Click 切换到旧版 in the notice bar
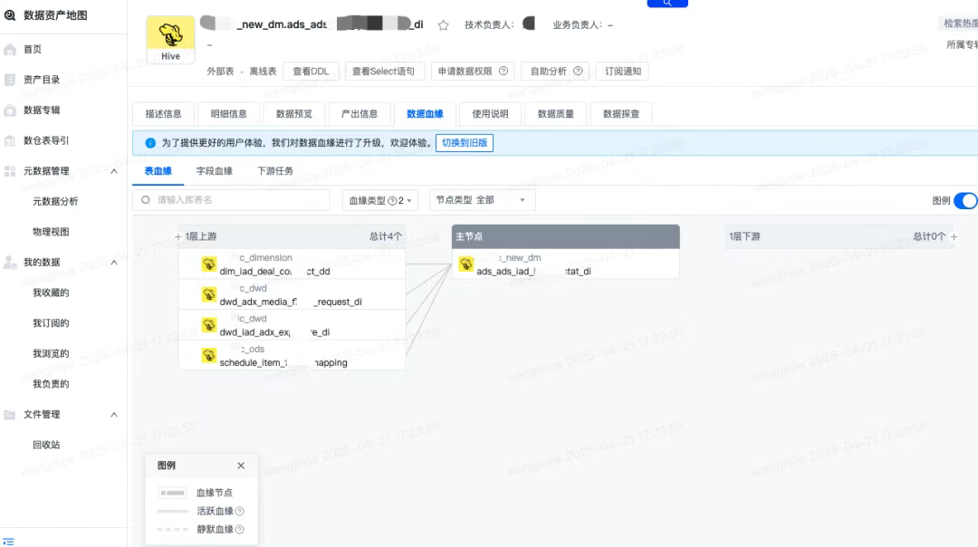 pos(465,142)
